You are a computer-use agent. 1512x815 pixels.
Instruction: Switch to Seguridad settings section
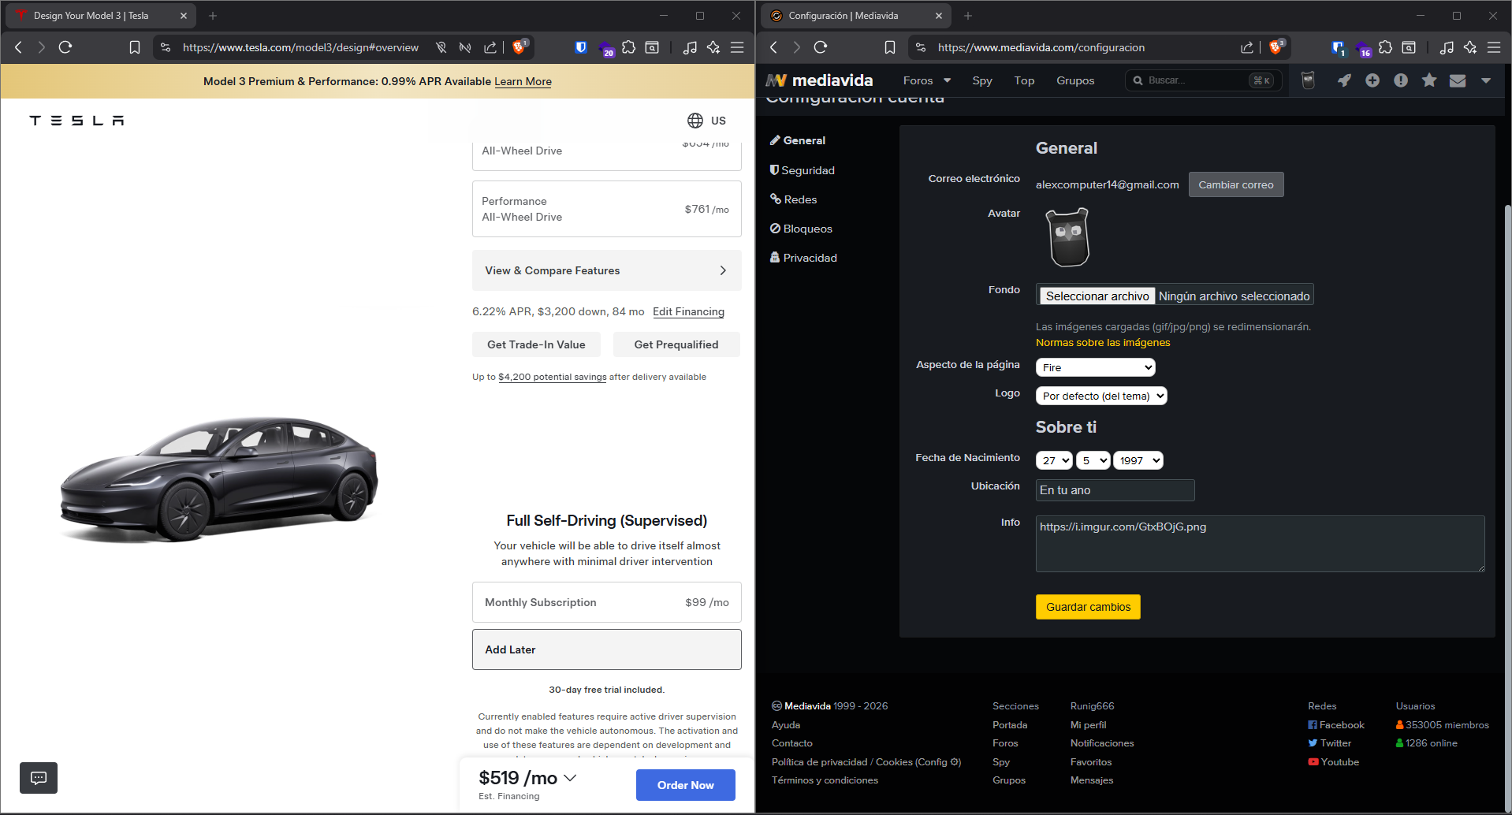[x=803, y=170]
